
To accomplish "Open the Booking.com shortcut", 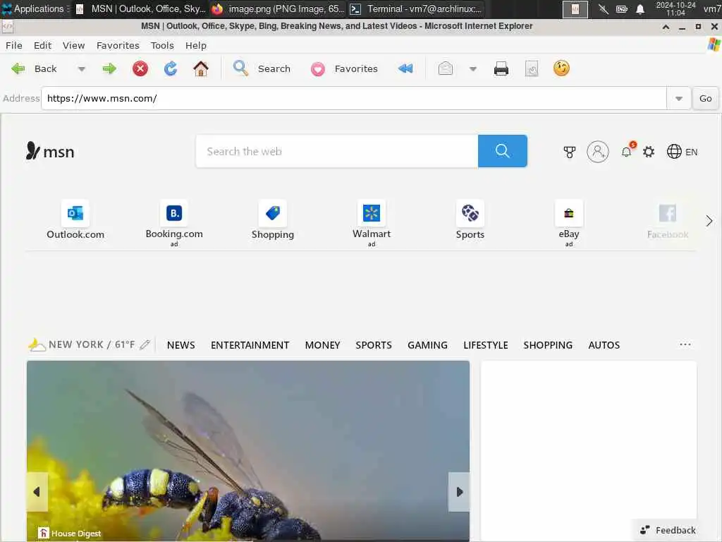I will pos(174,223).
